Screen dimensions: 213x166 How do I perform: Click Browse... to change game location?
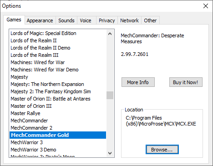(162, 150)
